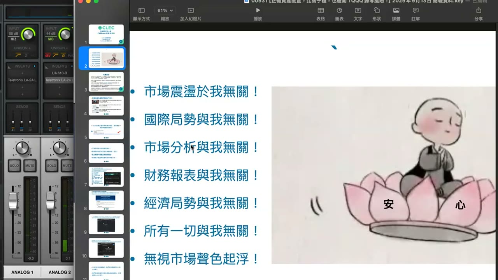The width and height of the screenshot is (498, 280).
Task: Click the HI Z 55 dB gain knob
Action: [x=28, y=34]
